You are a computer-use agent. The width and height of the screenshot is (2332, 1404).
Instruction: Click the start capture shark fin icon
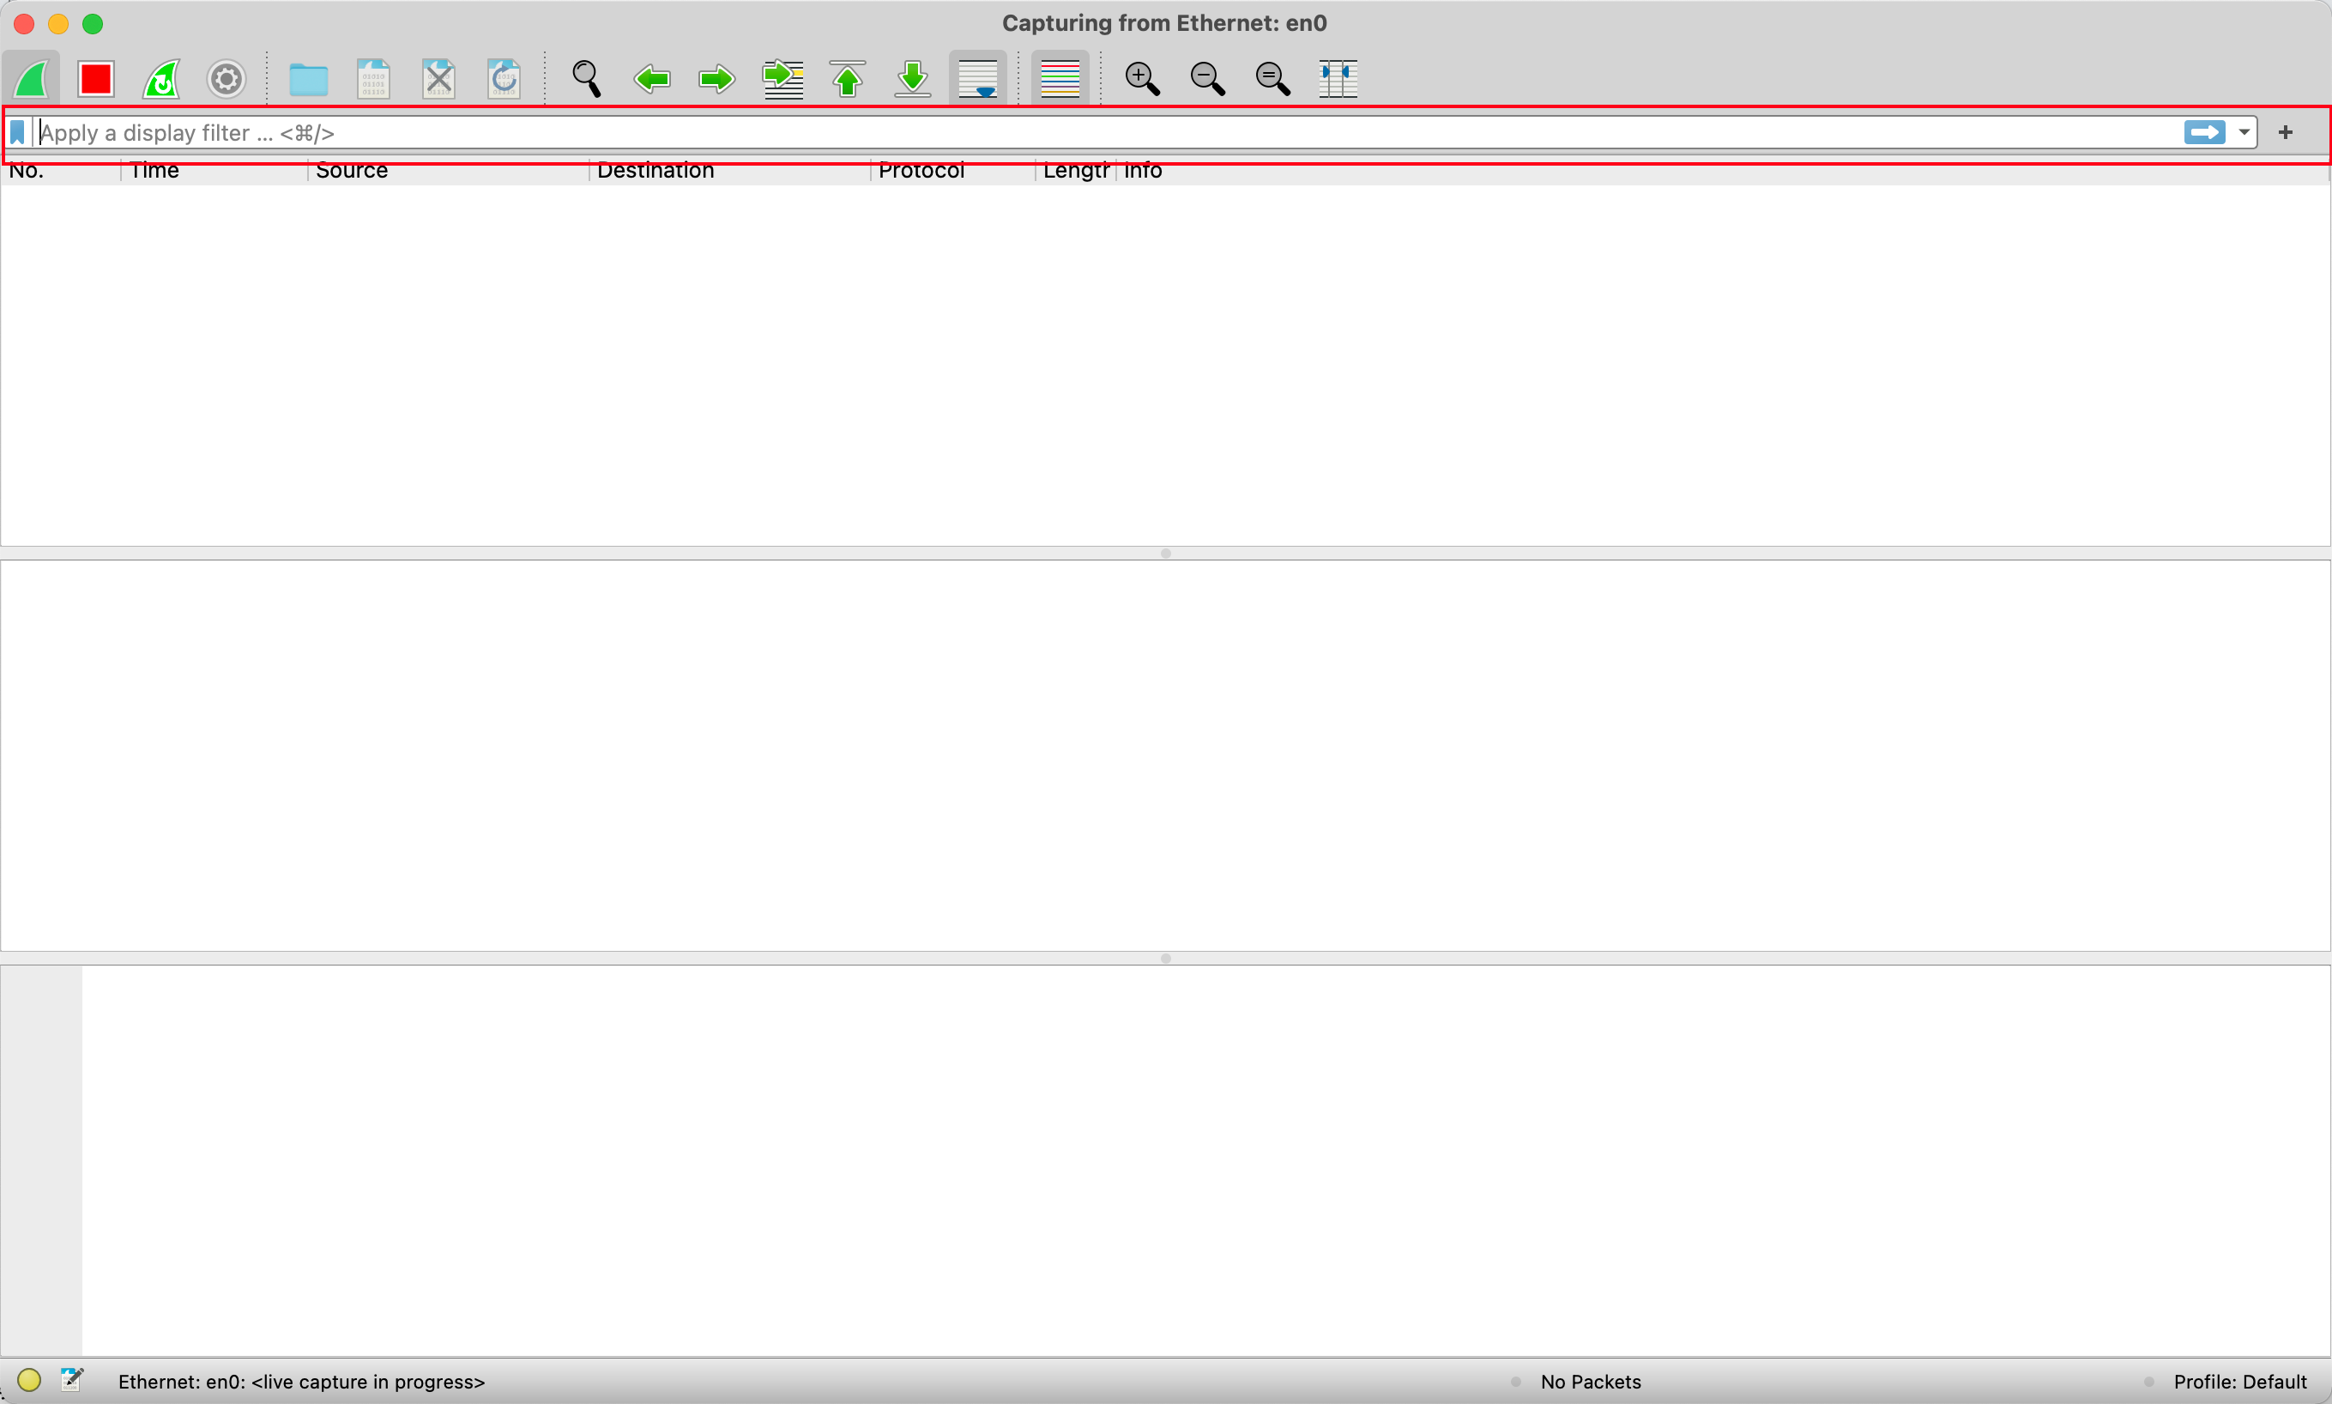(x=31, y=79)
